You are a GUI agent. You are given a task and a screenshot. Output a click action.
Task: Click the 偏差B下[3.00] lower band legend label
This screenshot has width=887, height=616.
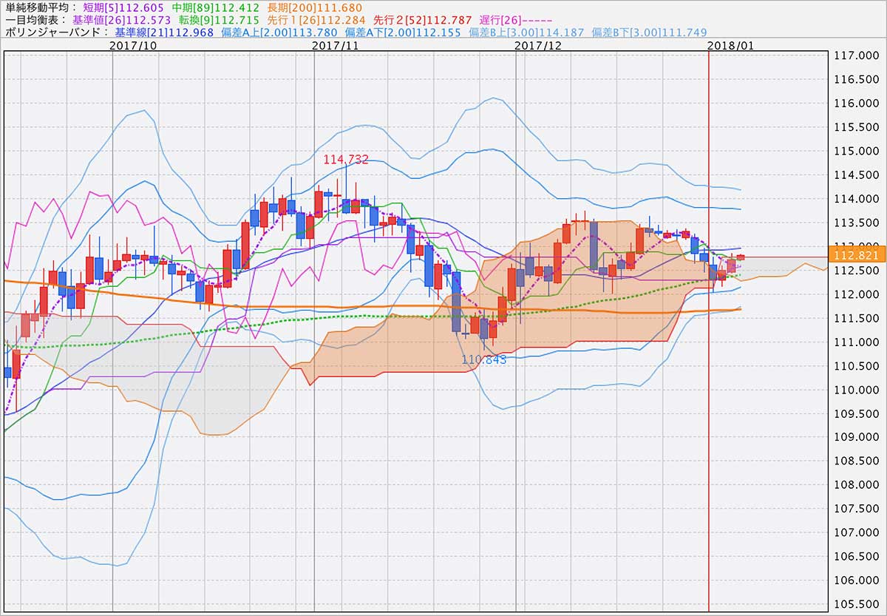tap(649, 33)
